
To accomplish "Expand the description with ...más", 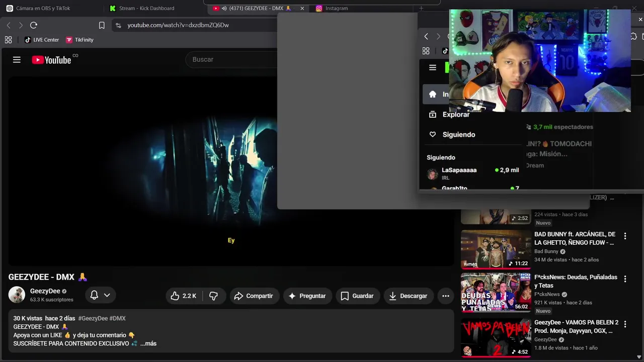I will [x=148, y=343].
